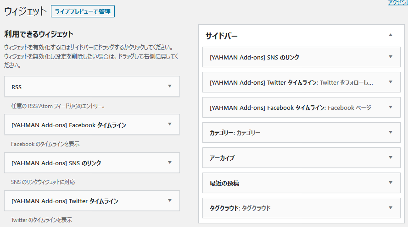Expand available SNS のリンク widget arrow
Viewport: 408px width, 227px height.
click(x=170, y=162)
